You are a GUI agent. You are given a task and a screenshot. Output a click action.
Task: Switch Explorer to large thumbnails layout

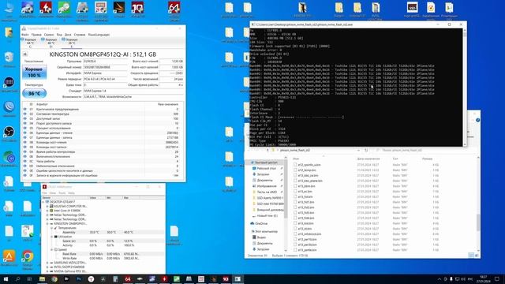(477, 256)
